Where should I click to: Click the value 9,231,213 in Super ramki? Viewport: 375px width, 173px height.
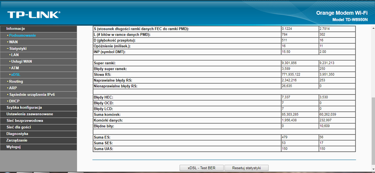click(x=327, y=63)
